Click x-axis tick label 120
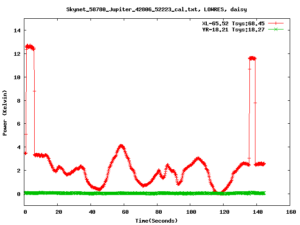 pyautogui.click(x=225, y=212)
